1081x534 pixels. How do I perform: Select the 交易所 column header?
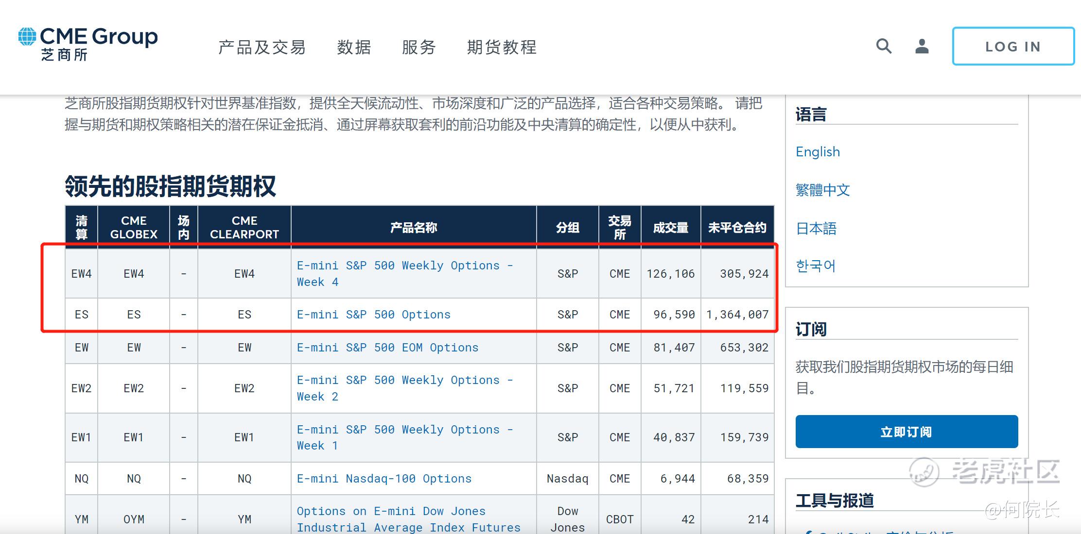coord(620,228)
